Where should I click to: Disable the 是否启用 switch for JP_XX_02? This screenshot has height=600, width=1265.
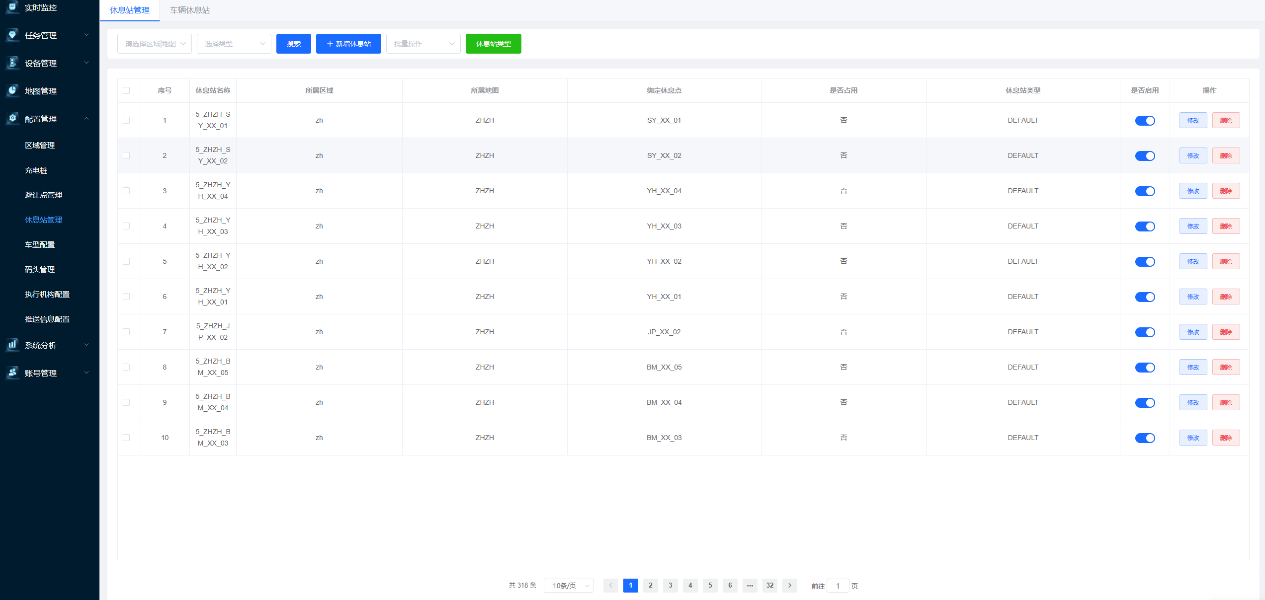1145,332
